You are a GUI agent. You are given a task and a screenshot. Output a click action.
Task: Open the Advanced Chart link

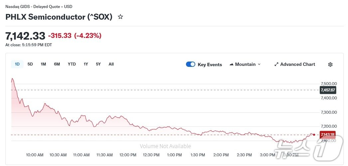click(x=297, y=65)
